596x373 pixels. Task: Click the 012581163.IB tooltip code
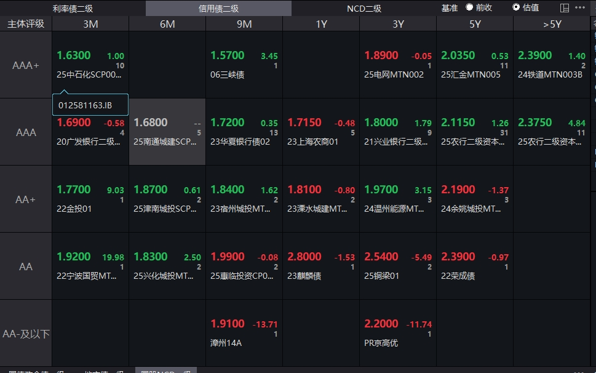(85, 105)
